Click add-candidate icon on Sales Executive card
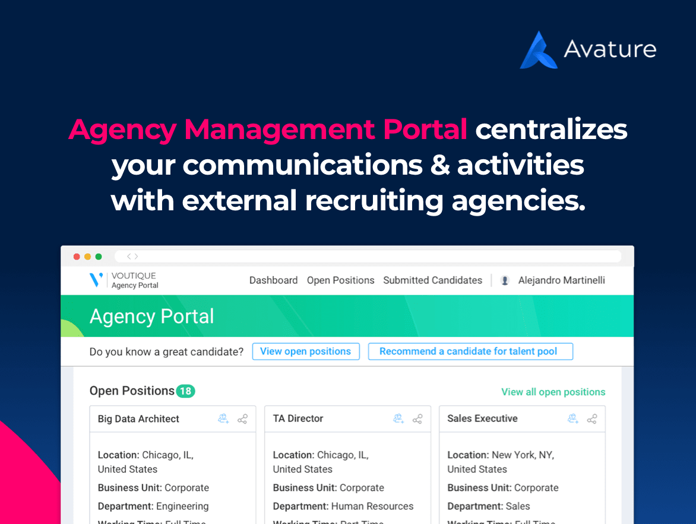 click(573, 419)
